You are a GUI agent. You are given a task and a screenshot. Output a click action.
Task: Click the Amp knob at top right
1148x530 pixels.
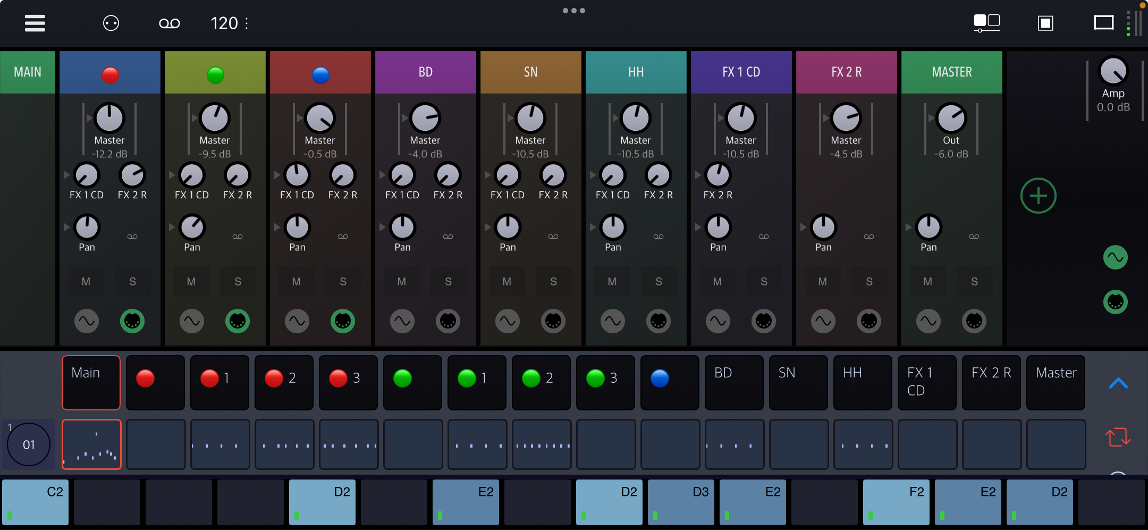click(x=1113, y=71)
